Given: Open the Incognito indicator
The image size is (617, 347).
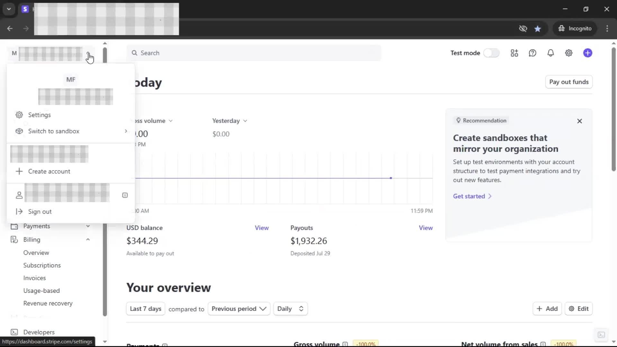Looking at the screenshot, I should (575, 29).
